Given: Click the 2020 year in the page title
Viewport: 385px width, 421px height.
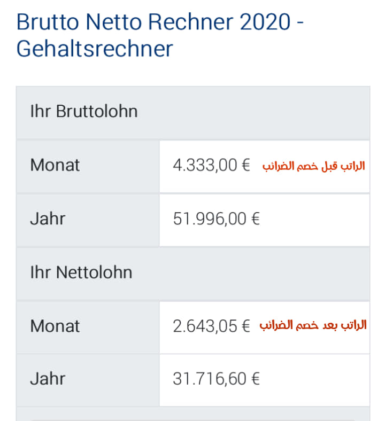Looking at the screenshot, I should pos(265,22).
